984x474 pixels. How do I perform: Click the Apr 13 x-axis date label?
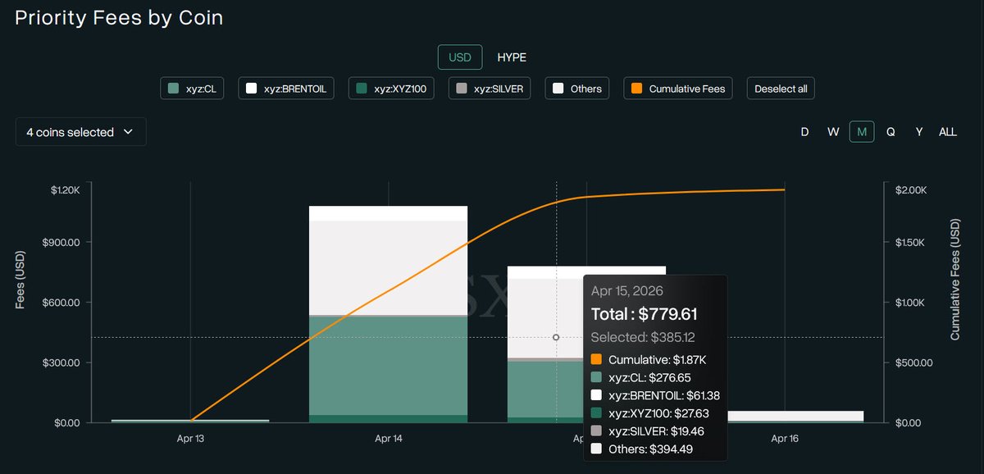tap(190, 439)
